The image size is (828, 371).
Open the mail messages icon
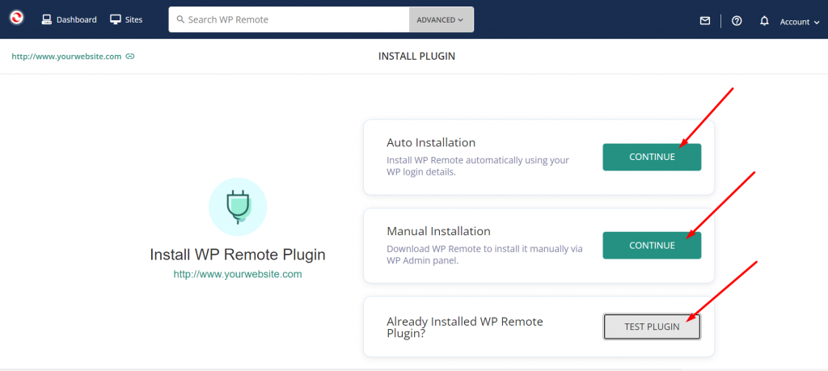click(705, 20)
